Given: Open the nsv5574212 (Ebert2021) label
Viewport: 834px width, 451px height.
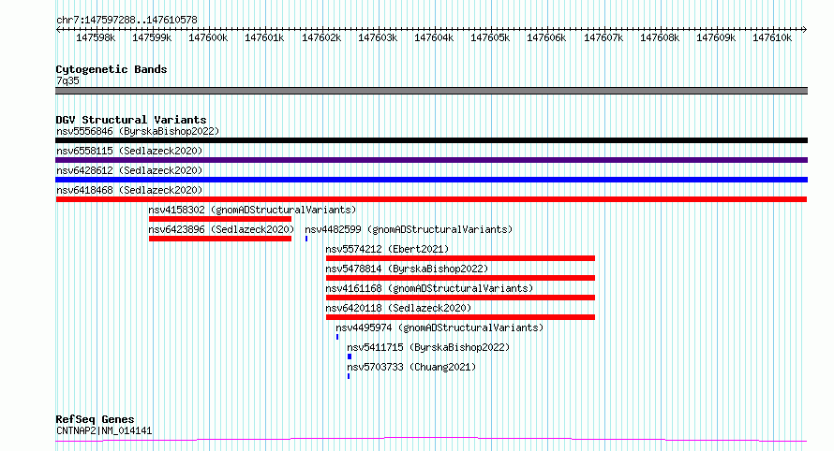Looking at the screenshot, I should pyautogui.click(x=387, y=249).
